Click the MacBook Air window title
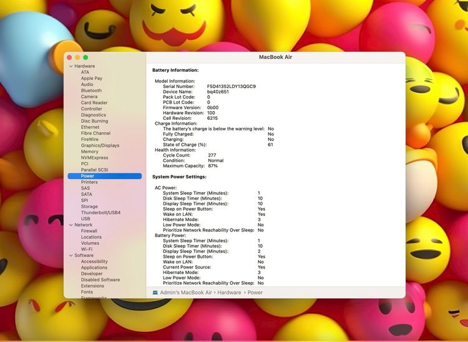The image size is (468, 342). pos(275,57)
